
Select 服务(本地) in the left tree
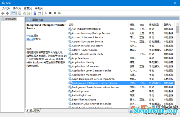[x=9, y=19]
